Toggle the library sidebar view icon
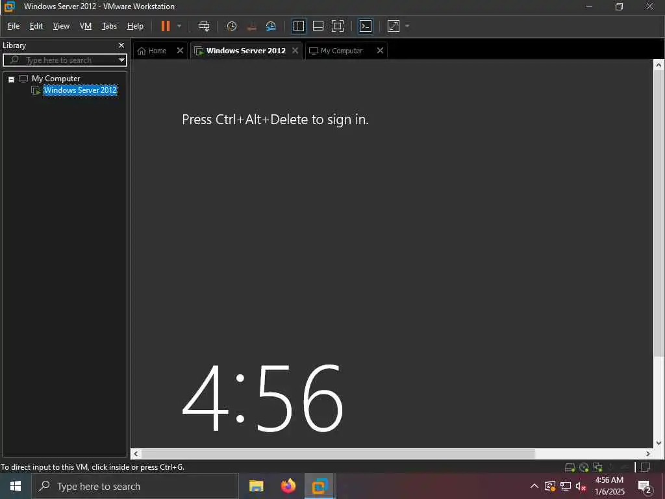Viewport: 665px width, 499px height. coord(299,26)
